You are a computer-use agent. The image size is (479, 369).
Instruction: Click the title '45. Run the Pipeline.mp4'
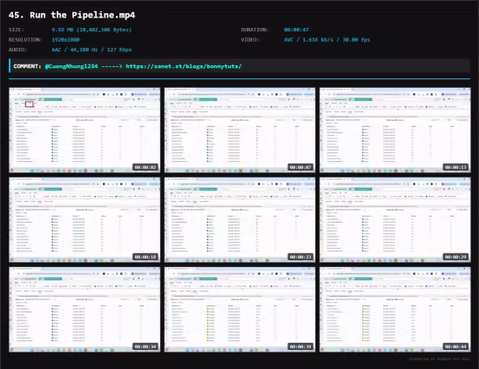pyautogui.click(x=71, y=15)
